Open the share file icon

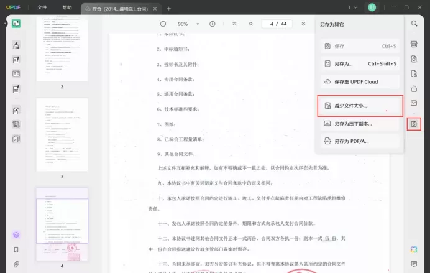pos(414,88)
